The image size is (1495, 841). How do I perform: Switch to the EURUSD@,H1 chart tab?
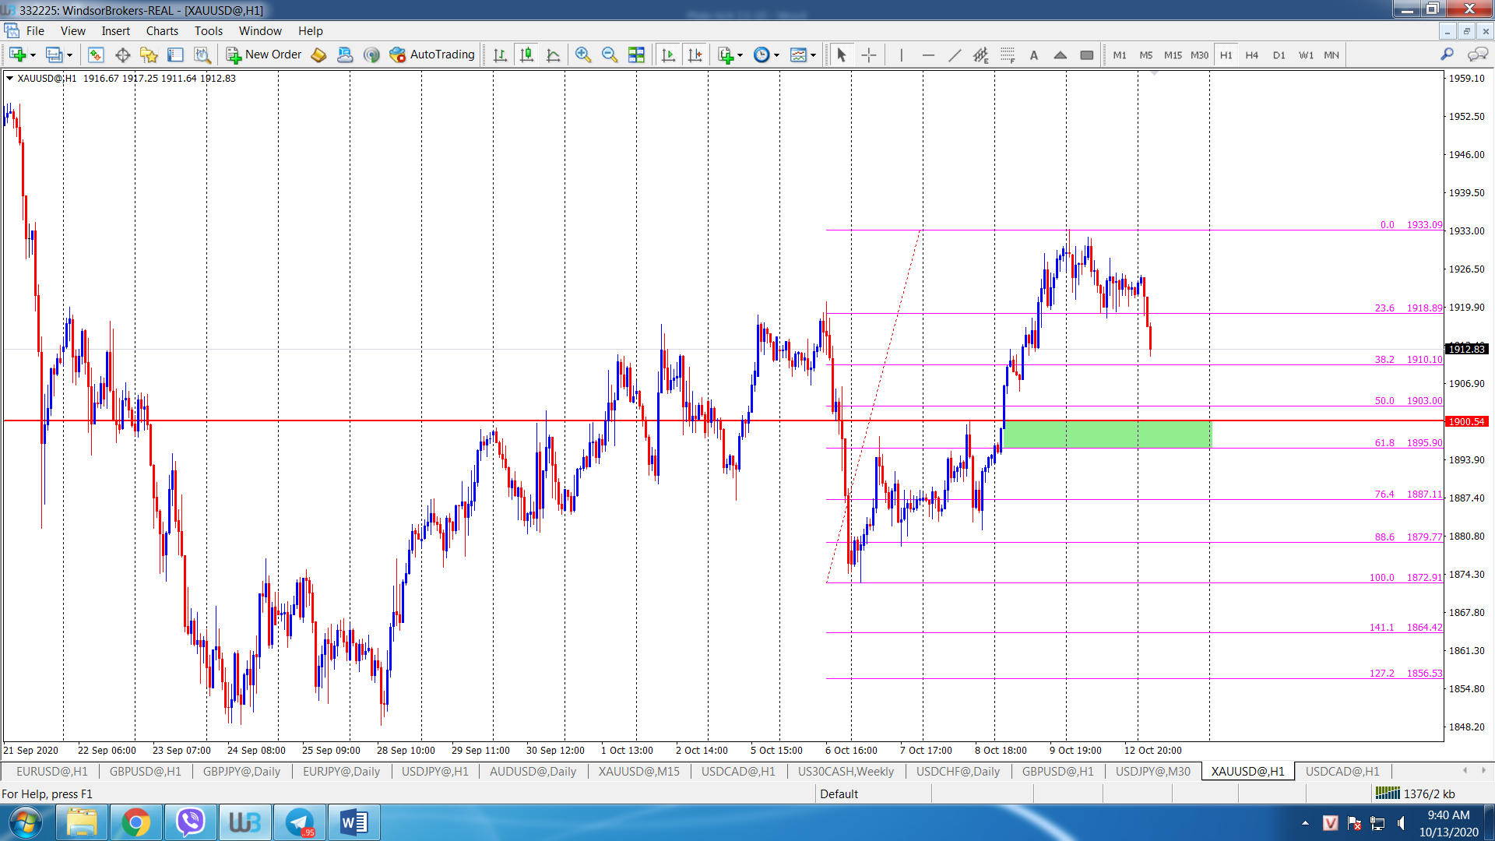click(x=51, y=771)
